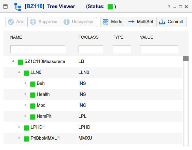Collapse the BZ1C110Measurement tree node
Screen dimensions: 192x150
[13, 61]
